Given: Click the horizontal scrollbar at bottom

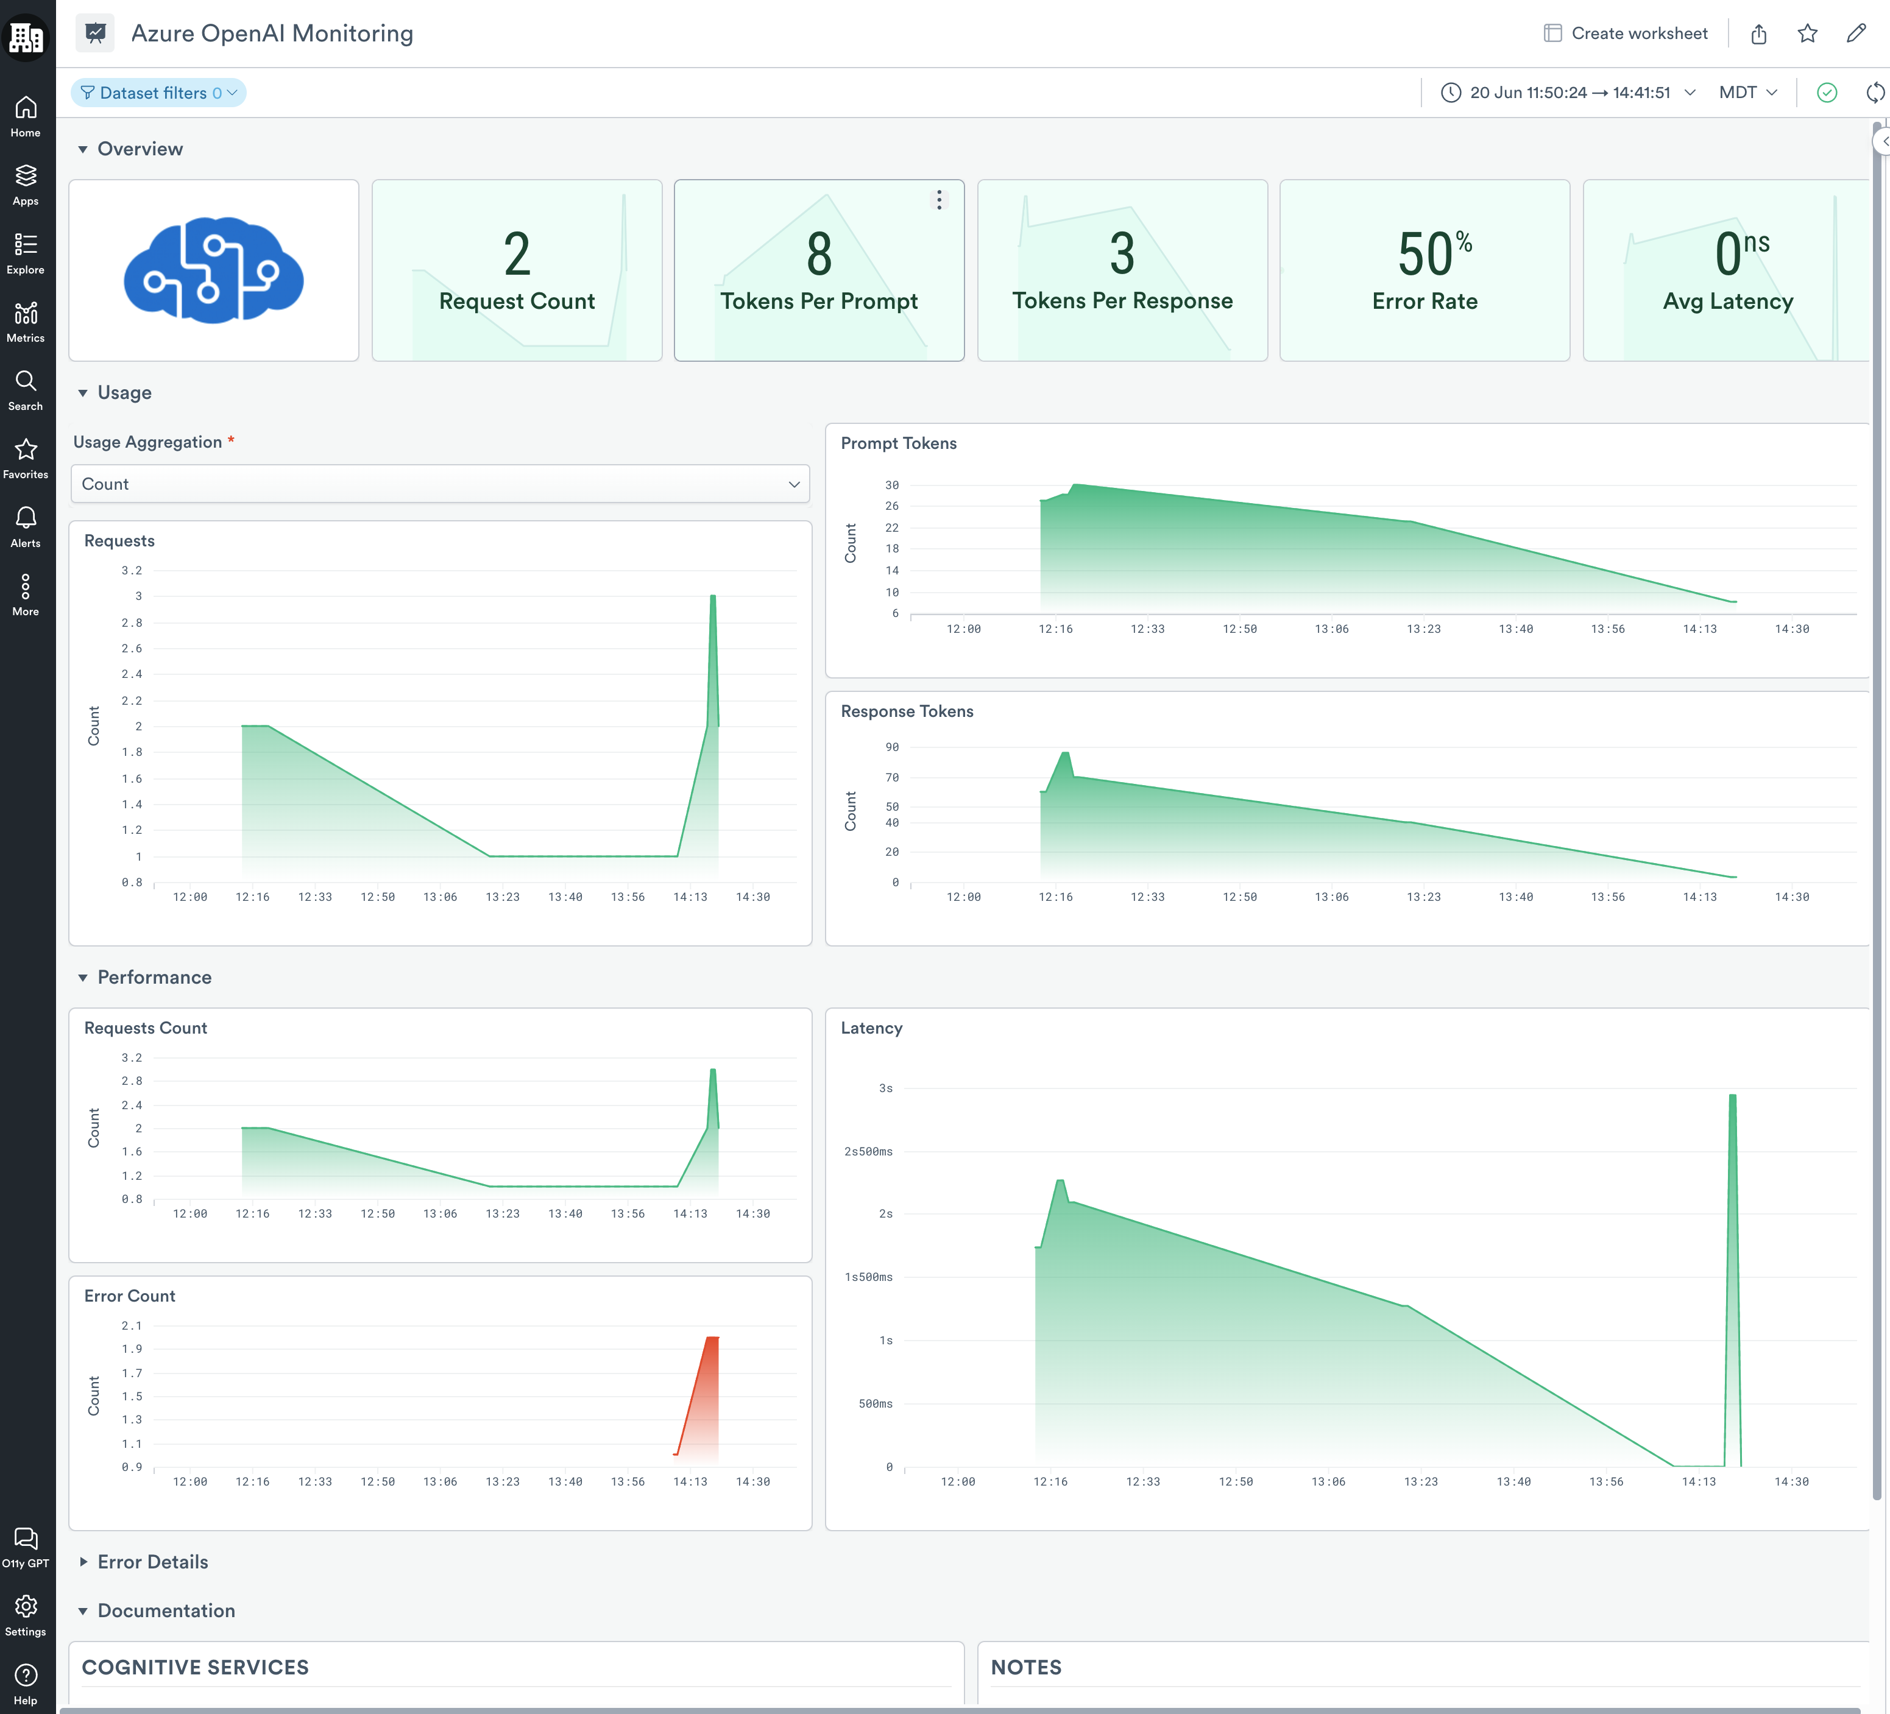Looking at the screenshot, I should pos(959,1709).
